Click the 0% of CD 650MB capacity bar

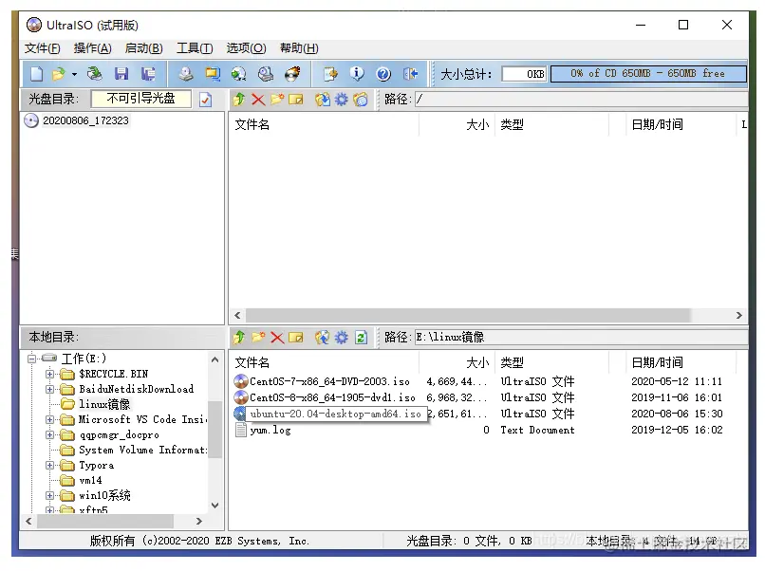tap(648, 74)
